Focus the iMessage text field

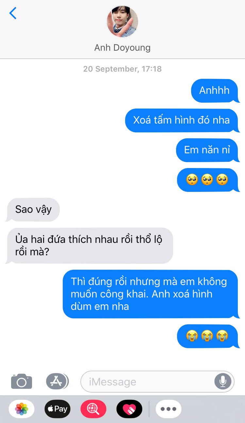[x=147, y=381]
